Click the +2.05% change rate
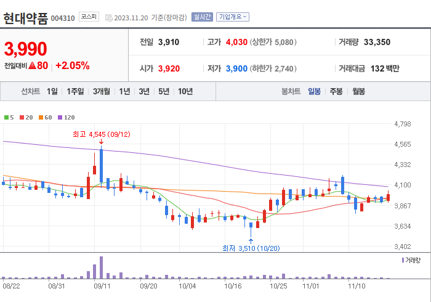This screenshot has height=302, width=431. [73, 66]
